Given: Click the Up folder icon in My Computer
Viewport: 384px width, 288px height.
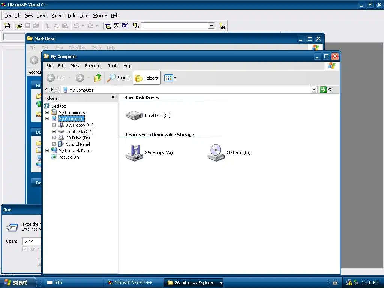Looking at the screenshot, I should click(x=98, y=78).
